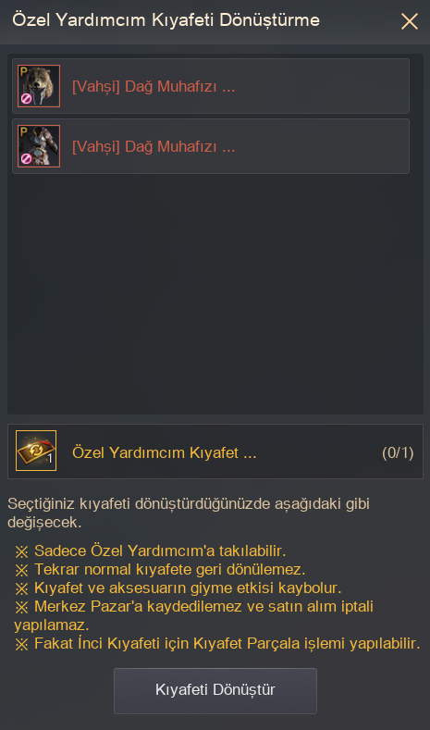
Task: Click the pink restricted badge on armor outfit
Action: click(26, 159)
